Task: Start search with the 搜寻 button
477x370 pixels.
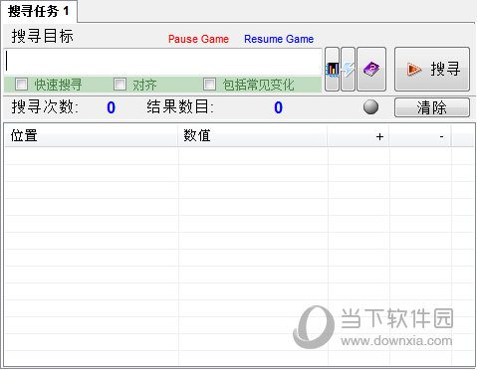Action: pos(432,69)
